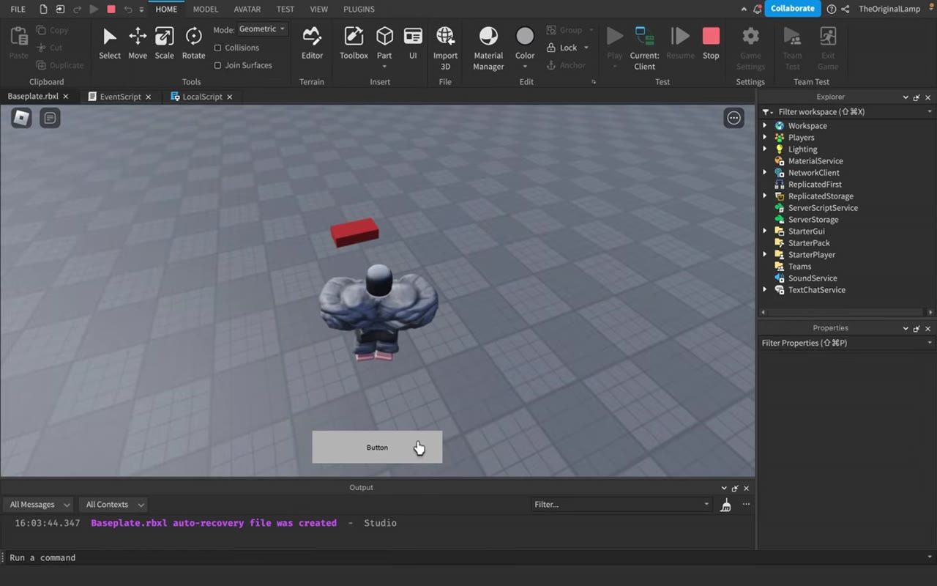Screen dimensions: 937x586
Task: Open the Roblox menu icon in viewport
Action: click(21, 118)
